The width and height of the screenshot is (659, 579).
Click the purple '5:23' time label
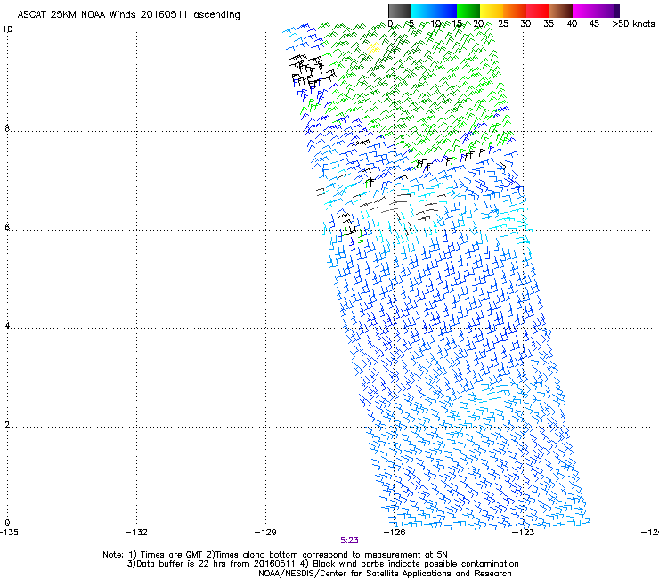tap(349, 541)
